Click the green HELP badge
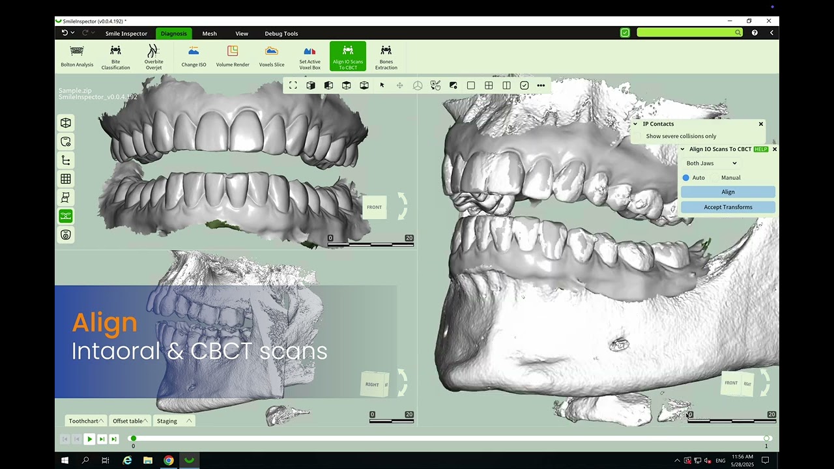The width and height of the screenshot is (834, 469). 761,149
